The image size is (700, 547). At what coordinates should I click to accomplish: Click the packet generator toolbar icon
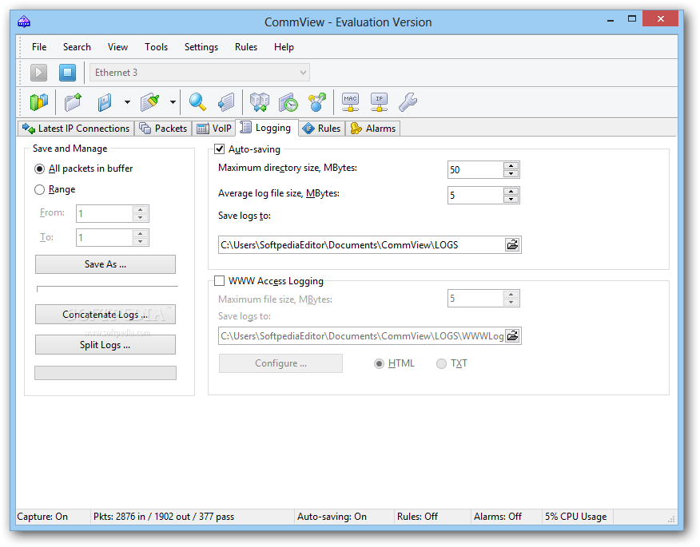pos(226,102)
